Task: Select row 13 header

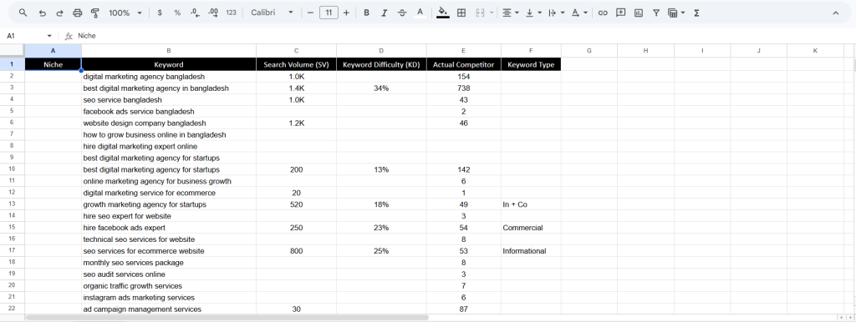Action: click(12, 204)
